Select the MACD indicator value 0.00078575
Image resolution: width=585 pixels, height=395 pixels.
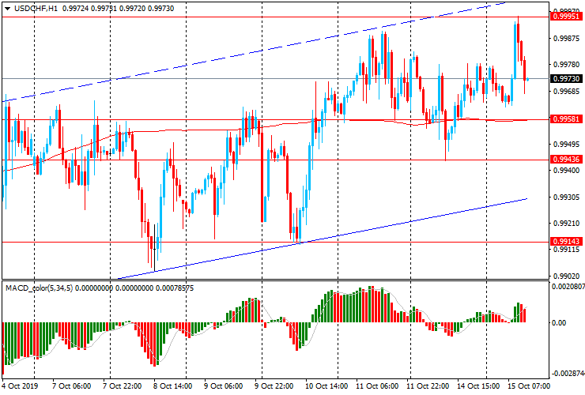(175, 288)
